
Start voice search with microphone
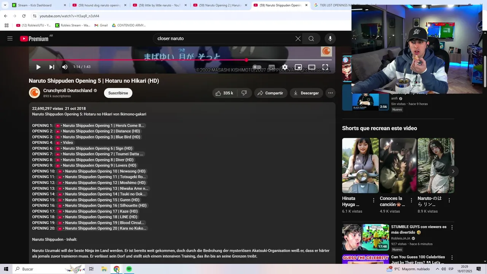pos(330,38)
